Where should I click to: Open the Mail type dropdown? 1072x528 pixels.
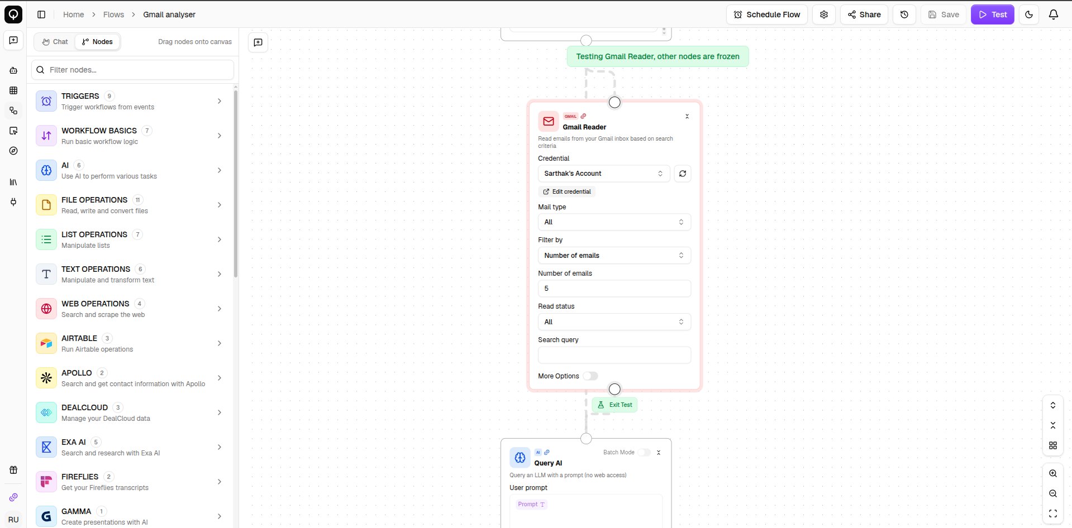coord(614,222)
